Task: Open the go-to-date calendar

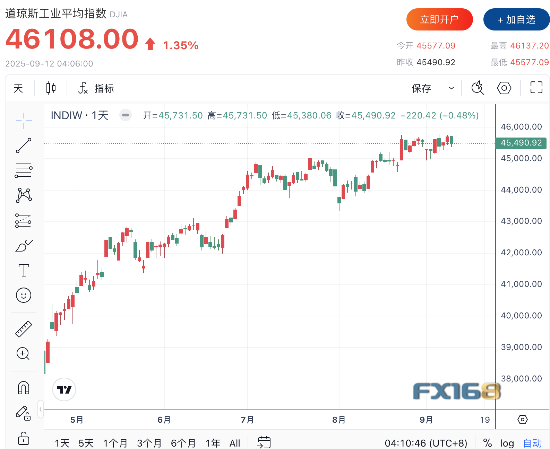Action: [x=264, y=442]
